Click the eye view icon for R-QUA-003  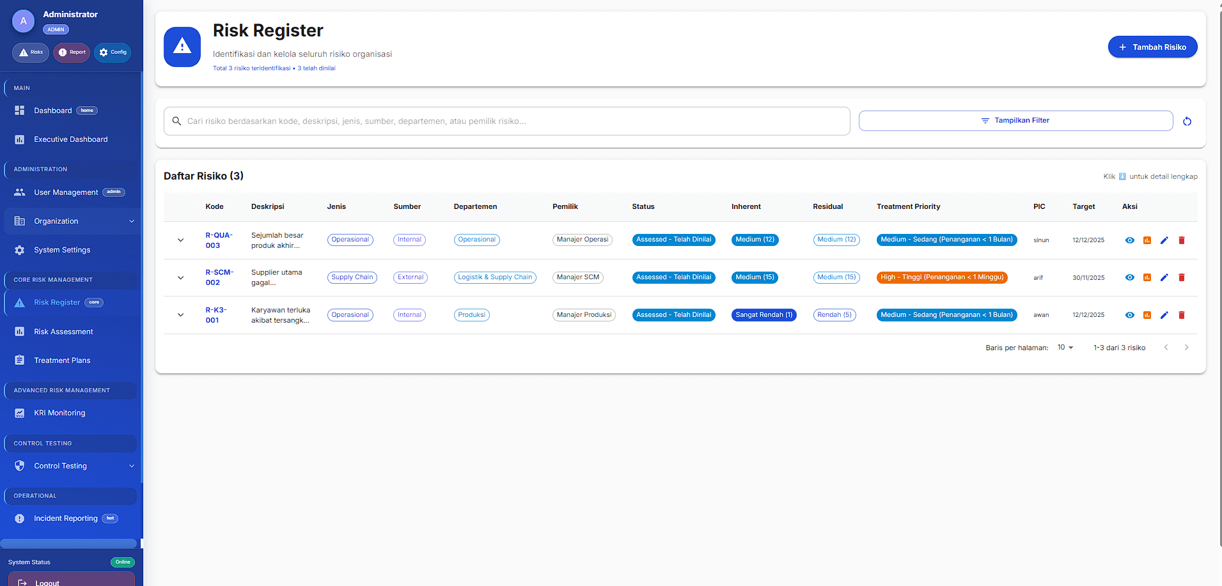click(1129, 240)
